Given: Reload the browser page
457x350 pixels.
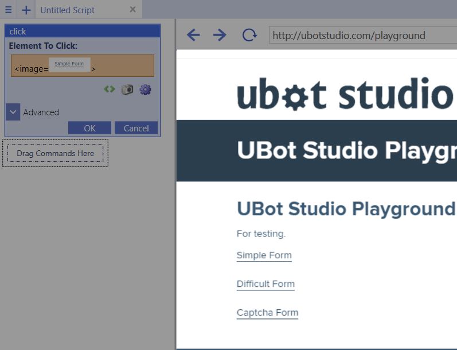Looking at the screenshot, I should 249,35.
